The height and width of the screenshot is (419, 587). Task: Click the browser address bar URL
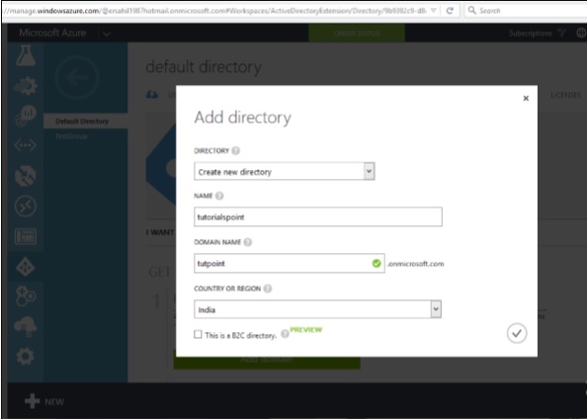(x=215, y=11)
